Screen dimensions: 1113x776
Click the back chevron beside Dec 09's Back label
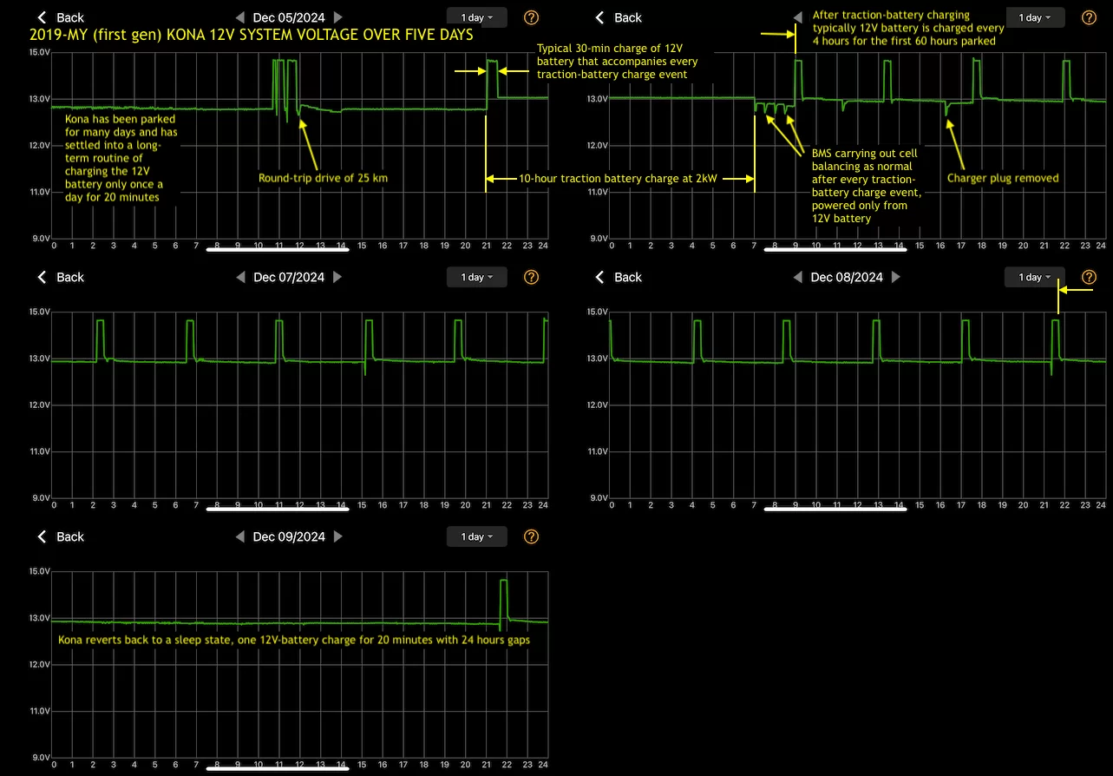[42, 536]
